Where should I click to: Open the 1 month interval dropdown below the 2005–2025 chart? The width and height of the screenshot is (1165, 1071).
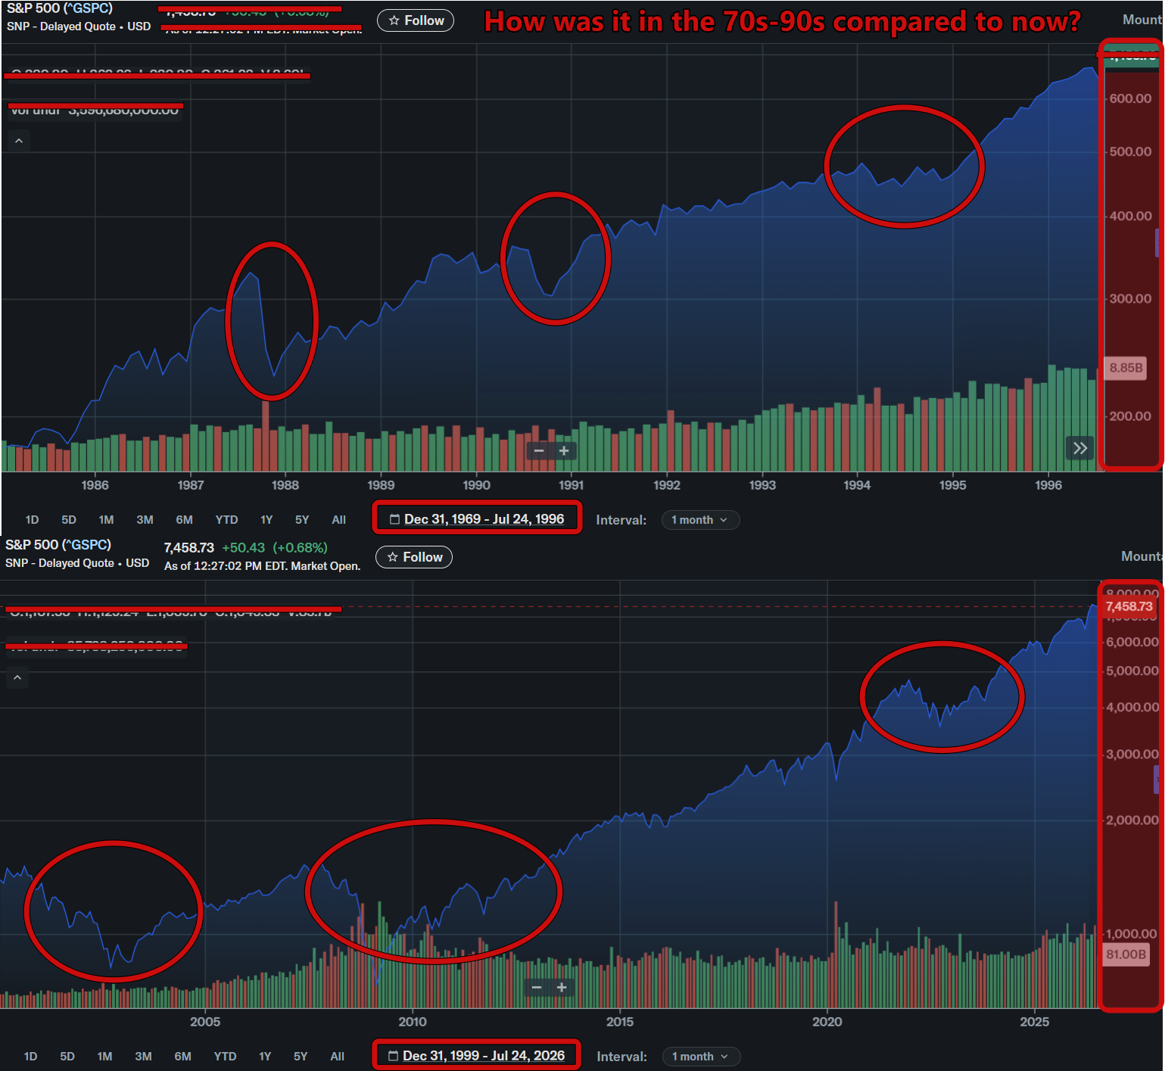(x=701, y=1057)
